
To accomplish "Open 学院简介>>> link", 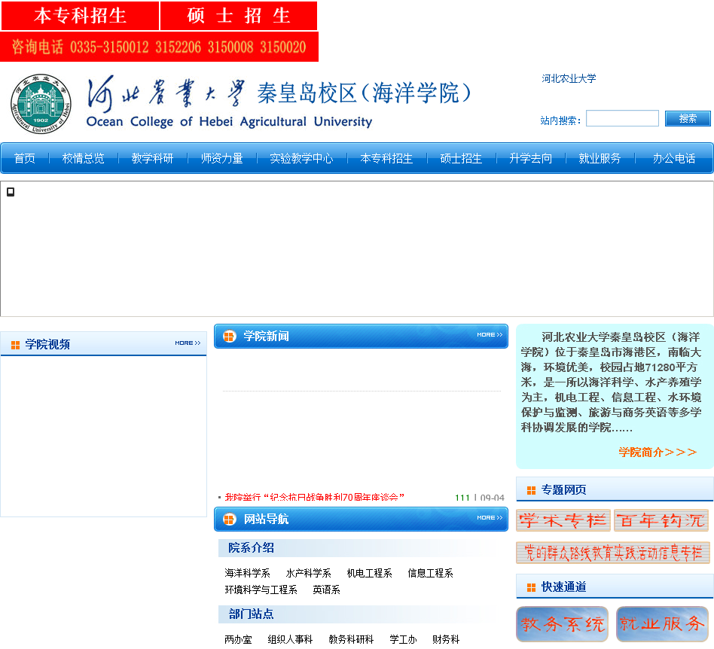I will pyautogui.click(x=658, y=452).
